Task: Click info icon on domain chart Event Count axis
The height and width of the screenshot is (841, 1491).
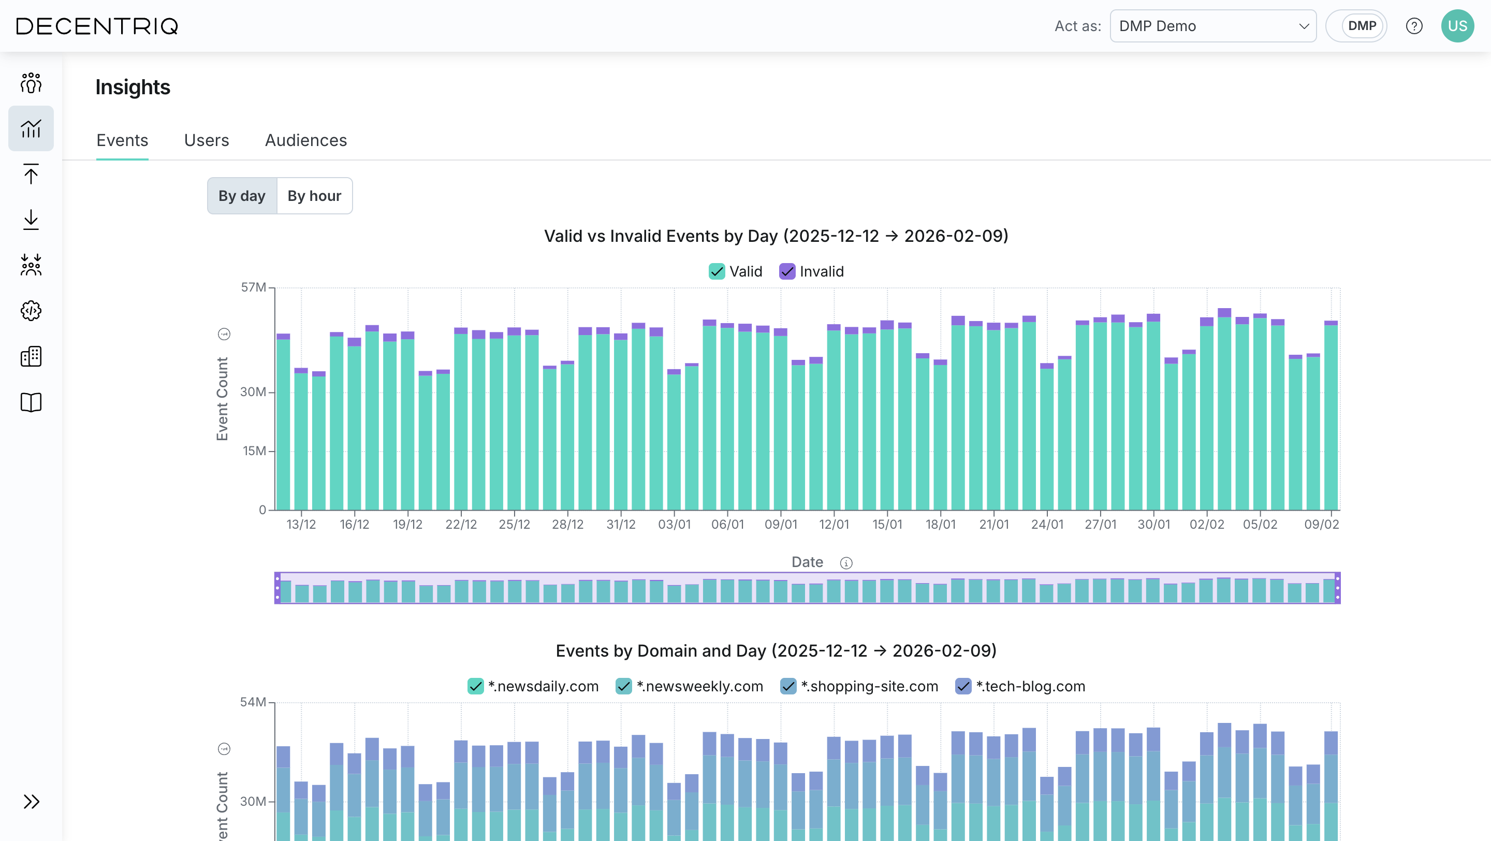Action: point(224,749)
